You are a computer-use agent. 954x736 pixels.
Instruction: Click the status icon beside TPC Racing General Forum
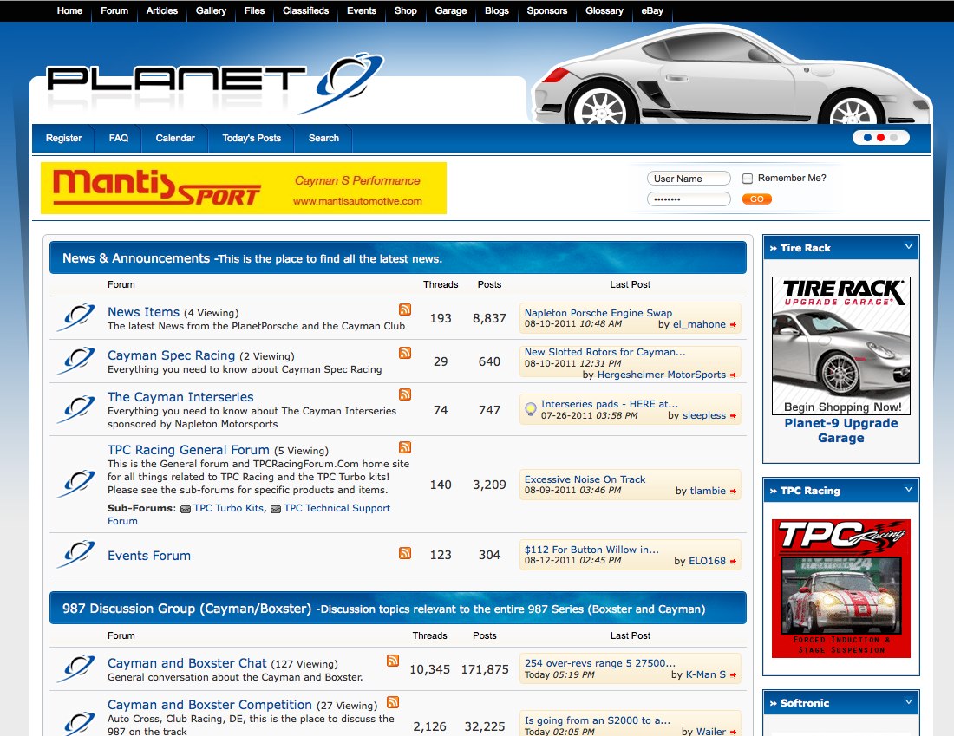(76, 485)
